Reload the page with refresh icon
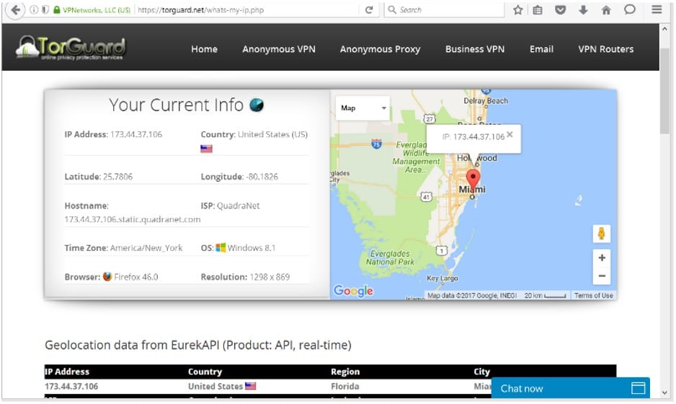 368,9
